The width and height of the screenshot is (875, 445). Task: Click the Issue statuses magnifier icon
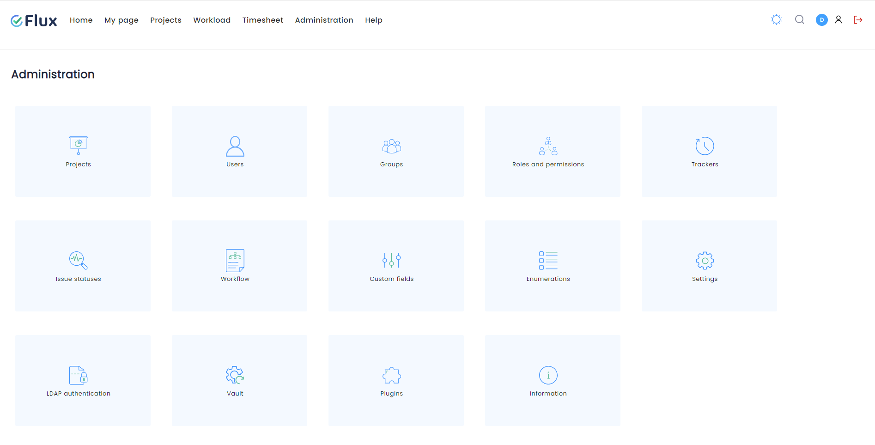tap(78, 260)
